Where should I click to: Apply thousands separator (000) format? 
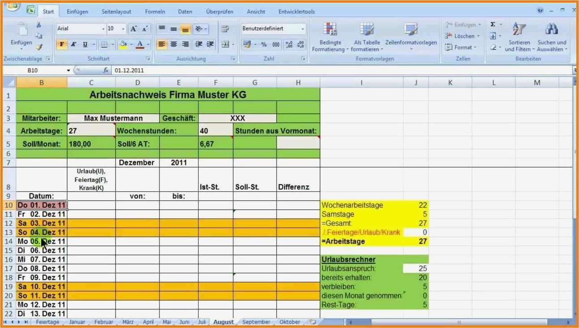click(276, 44)
